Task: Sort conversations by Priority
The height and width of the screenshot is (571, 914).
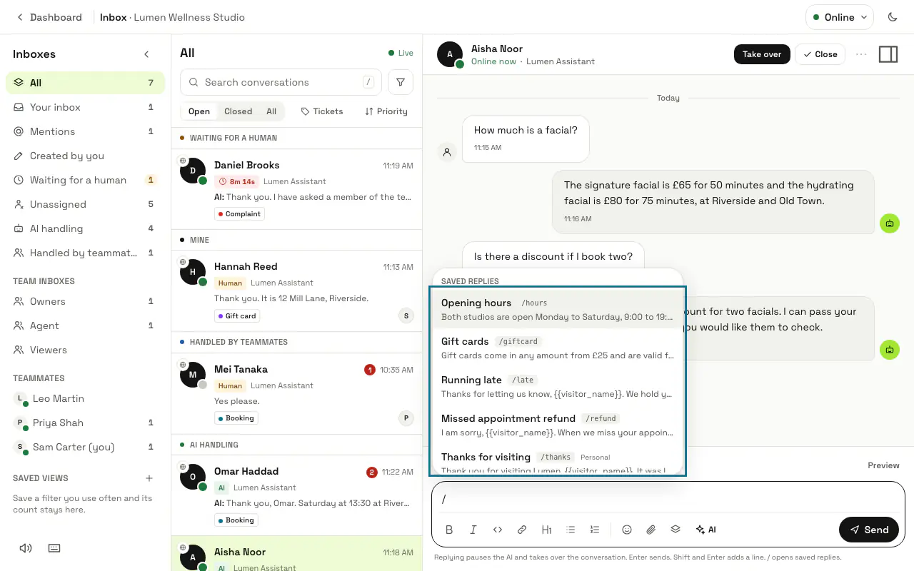Action: (386, 111)
